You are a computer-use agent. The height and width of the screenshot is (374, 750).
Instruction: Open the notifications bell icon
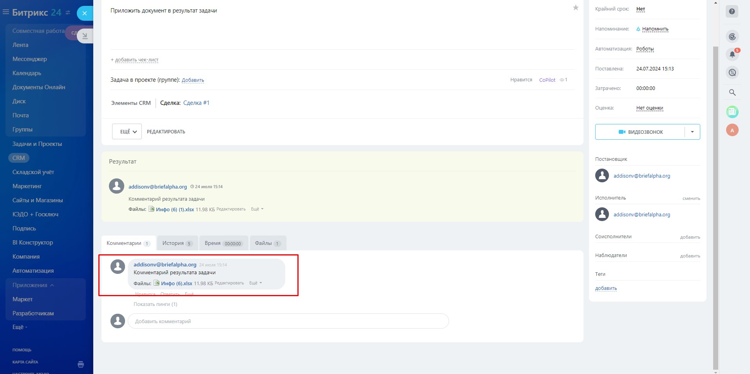[732, 54]
